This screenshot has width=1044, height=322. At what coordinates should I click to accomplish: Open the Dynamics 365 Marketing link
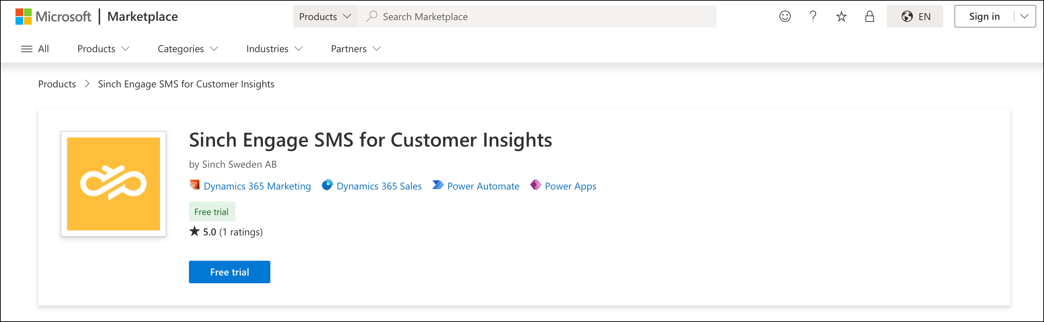coord(257,186)
